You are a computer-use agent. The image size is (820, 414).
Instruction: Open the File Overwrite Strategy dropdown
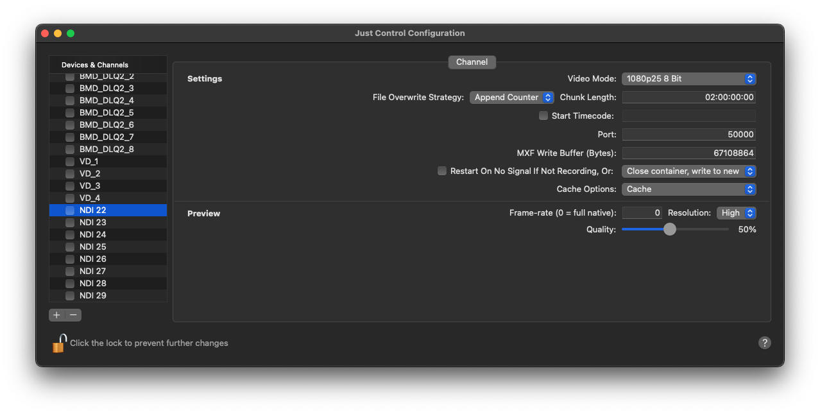512,98
